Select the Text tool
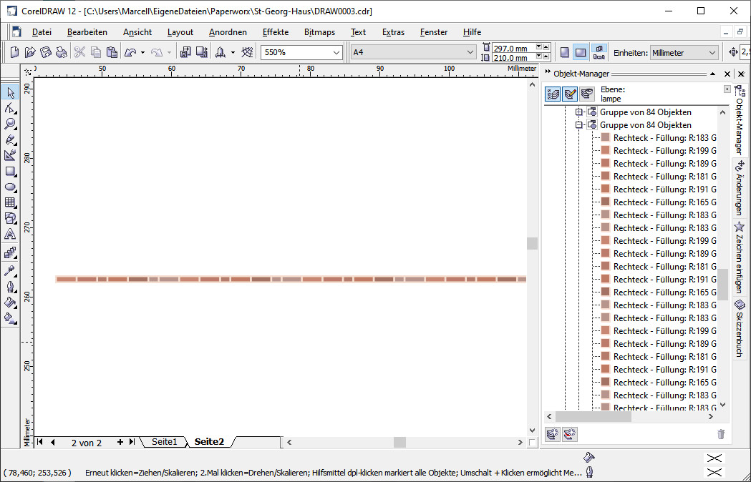Image resolution: width=751 pixels, height=482 pixels. (x=10, y=235)
